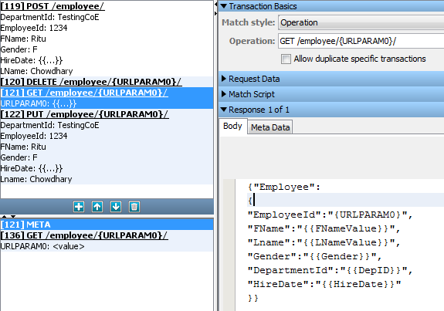Click the "FName" line in response body

pos(324,228)
